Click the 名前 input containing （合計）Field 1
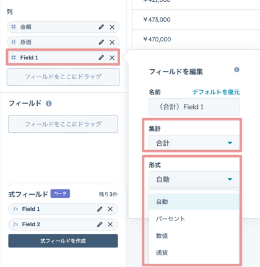The width and height of the screenshot is (260, 267). [x=194, y=107]
